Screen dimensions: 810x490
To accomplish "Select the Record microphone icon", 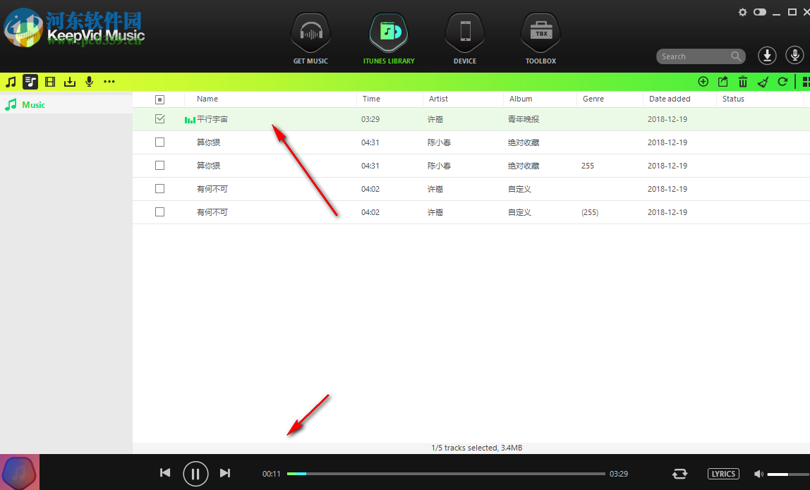I will (x=89, y=82).
